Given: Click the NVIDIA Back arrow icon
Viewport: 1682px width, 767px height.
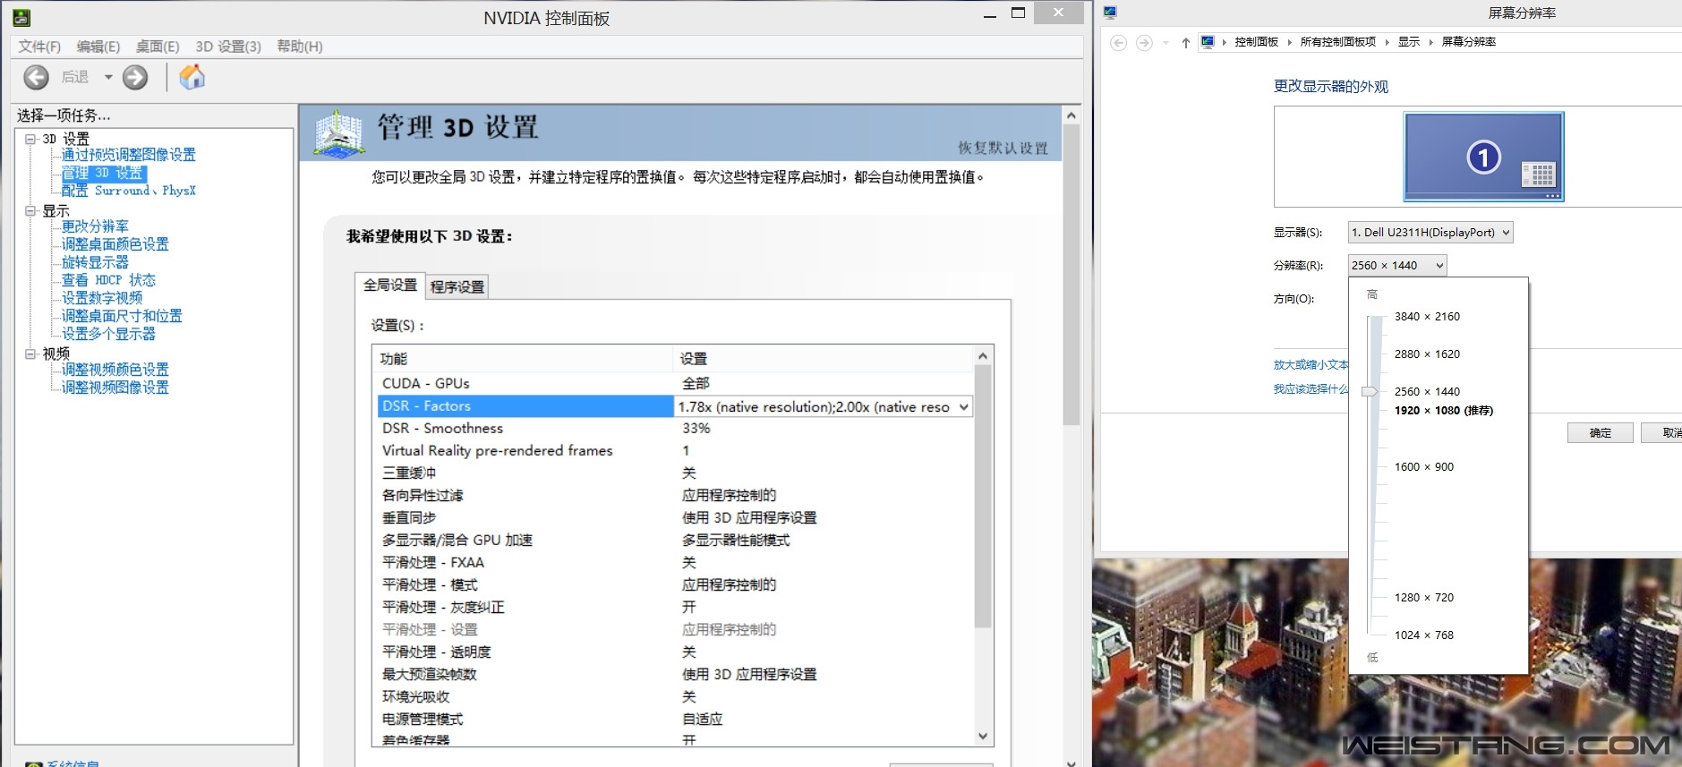Looking at the screenshot, I should (x=37, y=78).
